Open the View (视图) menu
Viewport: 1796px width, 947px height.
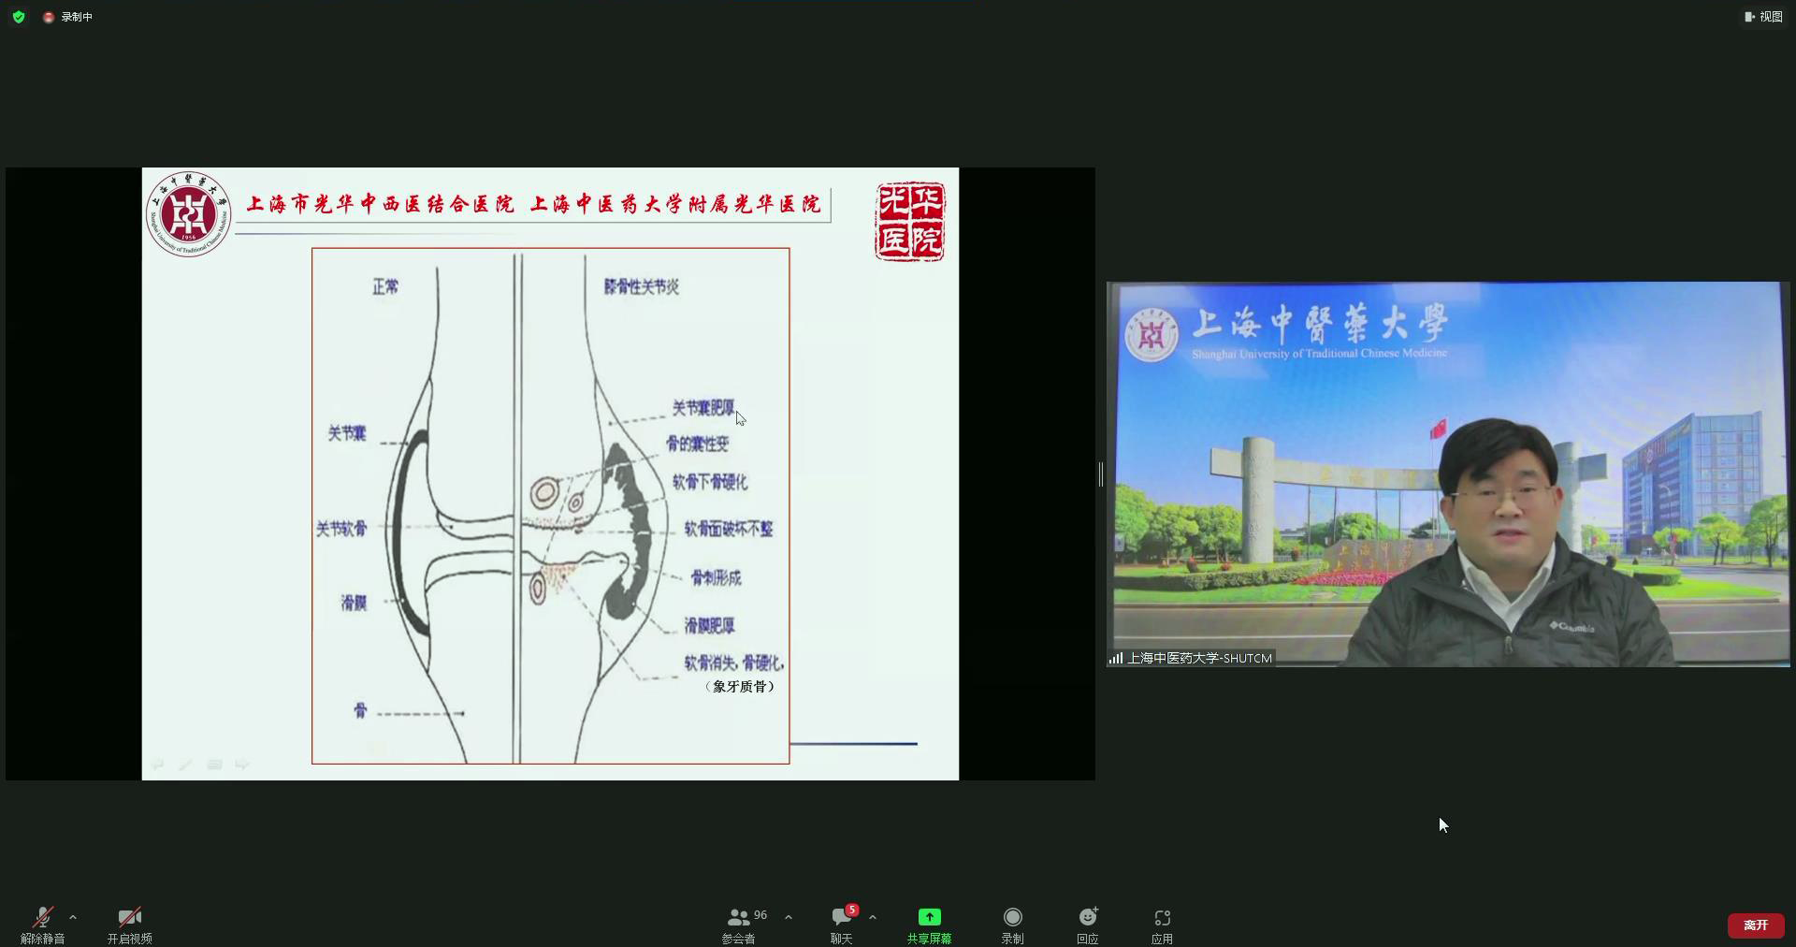pyautogui.click(x=1763, y=17)
